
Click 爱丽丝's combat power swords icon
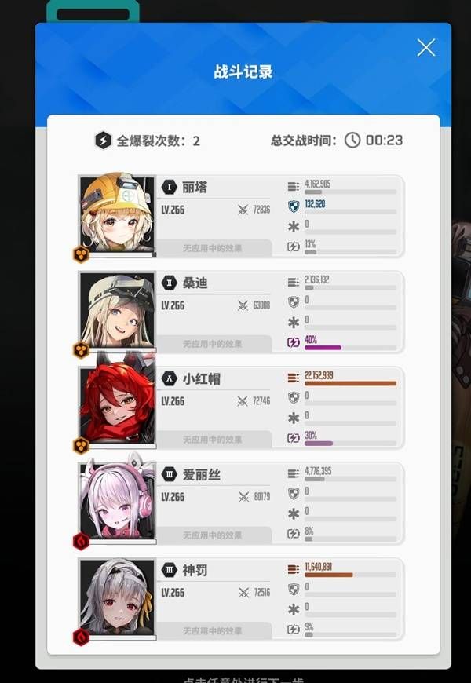[243, 497]
